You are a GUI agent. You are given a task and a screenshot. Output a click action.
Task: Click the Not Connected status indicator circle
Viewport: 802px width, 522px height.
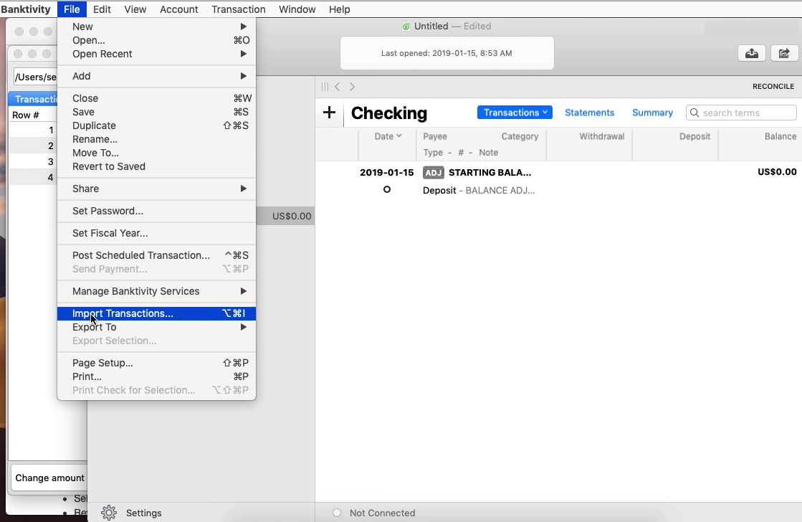(x=337, y=513)
